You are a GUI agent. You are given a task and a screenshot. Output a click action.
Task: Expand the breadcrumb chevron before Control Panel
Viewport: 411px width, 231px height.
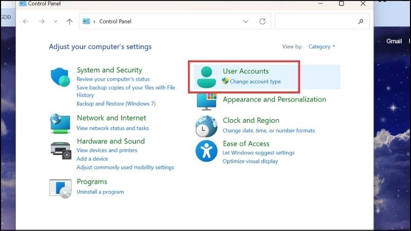pyautogui.click(x=95, y=22)
